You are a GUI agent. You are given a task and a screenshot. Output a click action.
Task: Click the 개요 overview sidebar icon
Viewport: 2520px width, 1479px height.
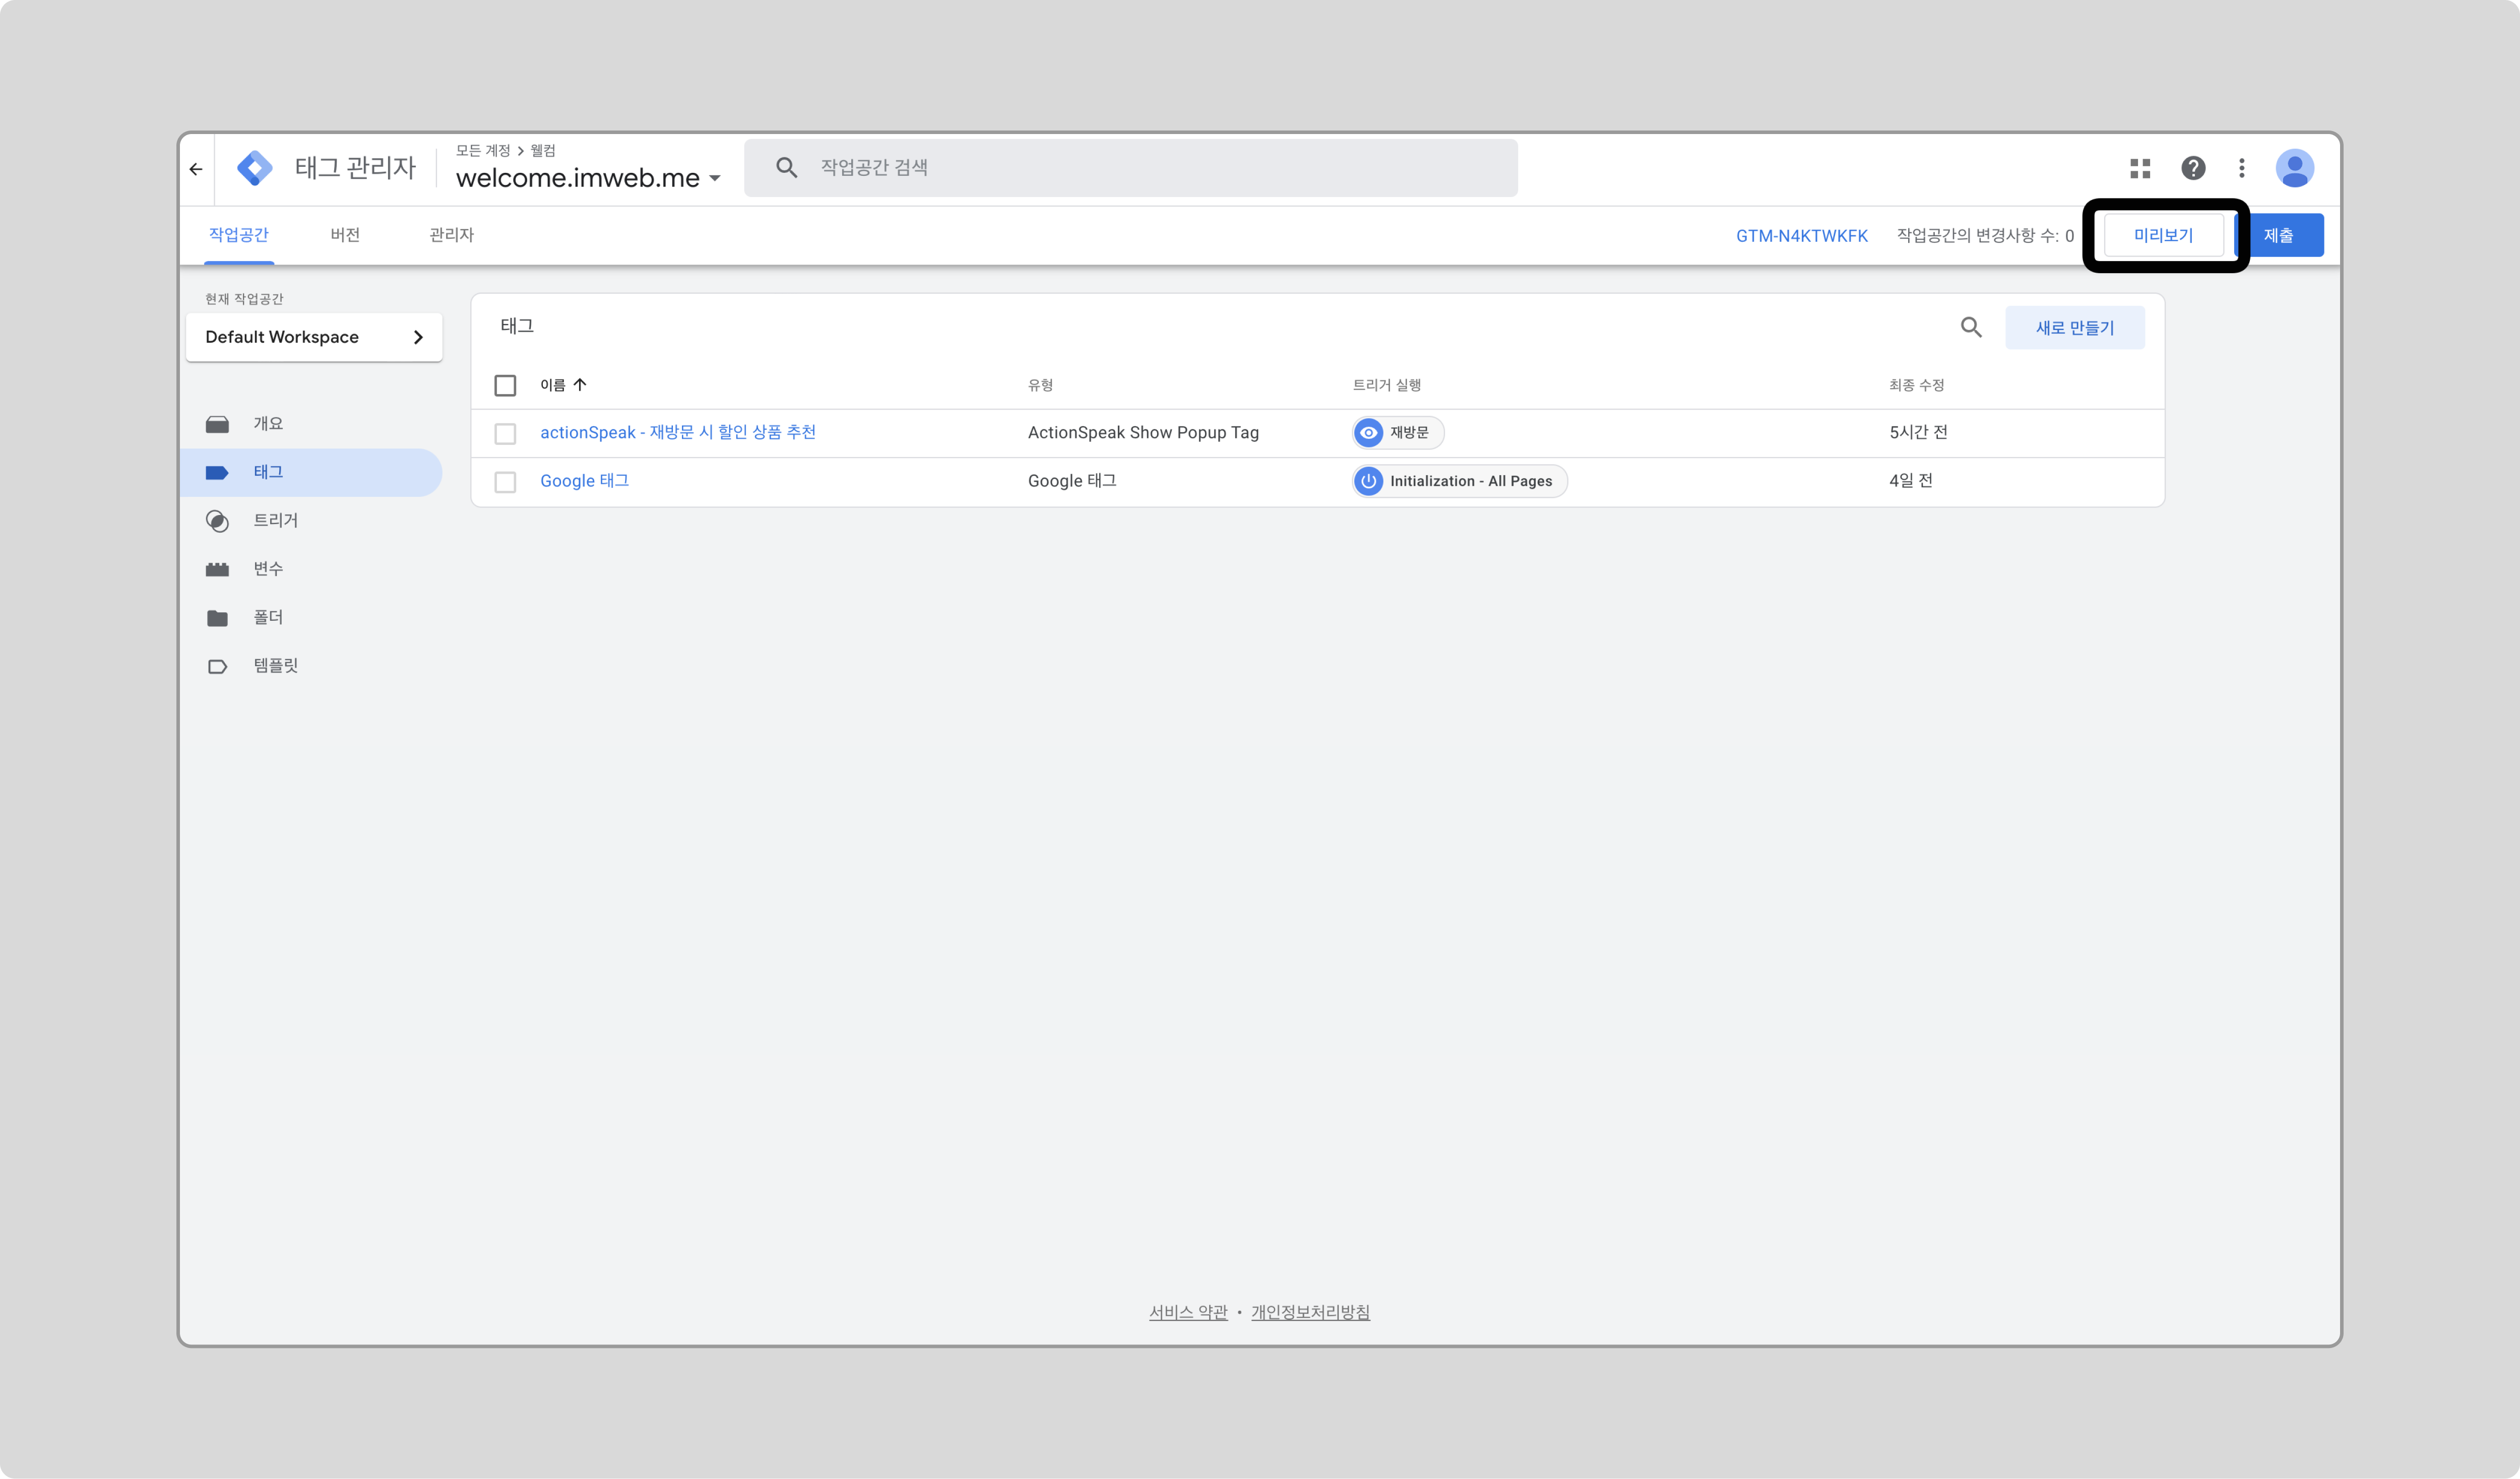[x=217, y=424]
